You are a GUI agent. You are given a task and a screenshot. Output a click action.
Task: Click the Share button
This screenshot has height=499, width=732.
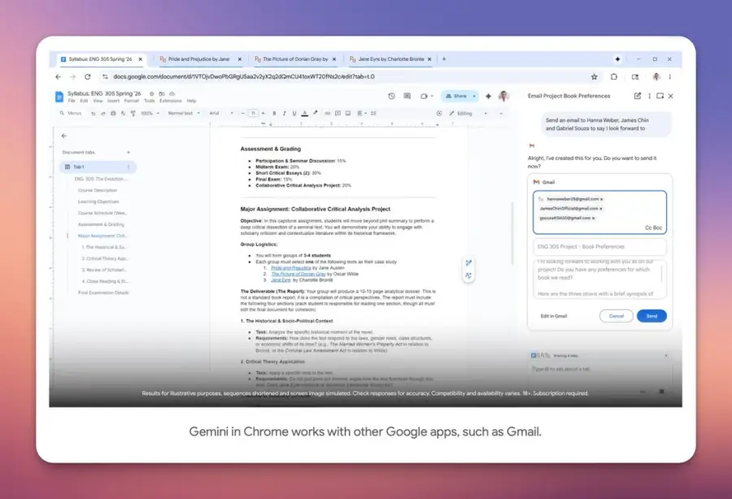point(455,96)
